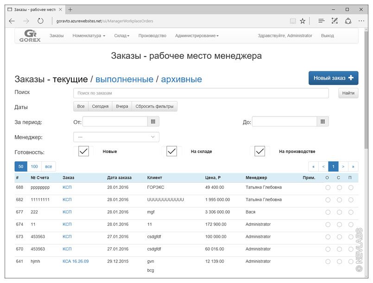Screen dimensions: 373x283
Task: Open the Номенклатура dropdown menu
Action: (89, 36)
